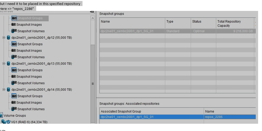Sort by the Status column header
Screen dimensions: 262x131
[x=203, y=22]
